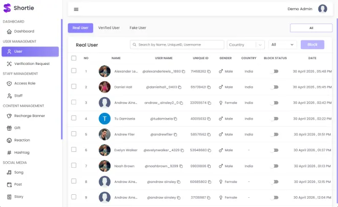Click the sidebar vertical scrollbar
The image size is (338, 207).
tap(62, 79)
